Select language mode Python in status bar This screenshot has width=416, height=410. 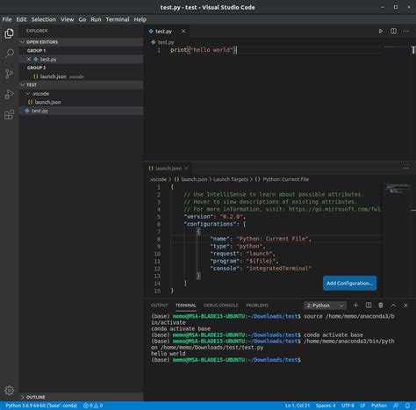click(379, 406)
